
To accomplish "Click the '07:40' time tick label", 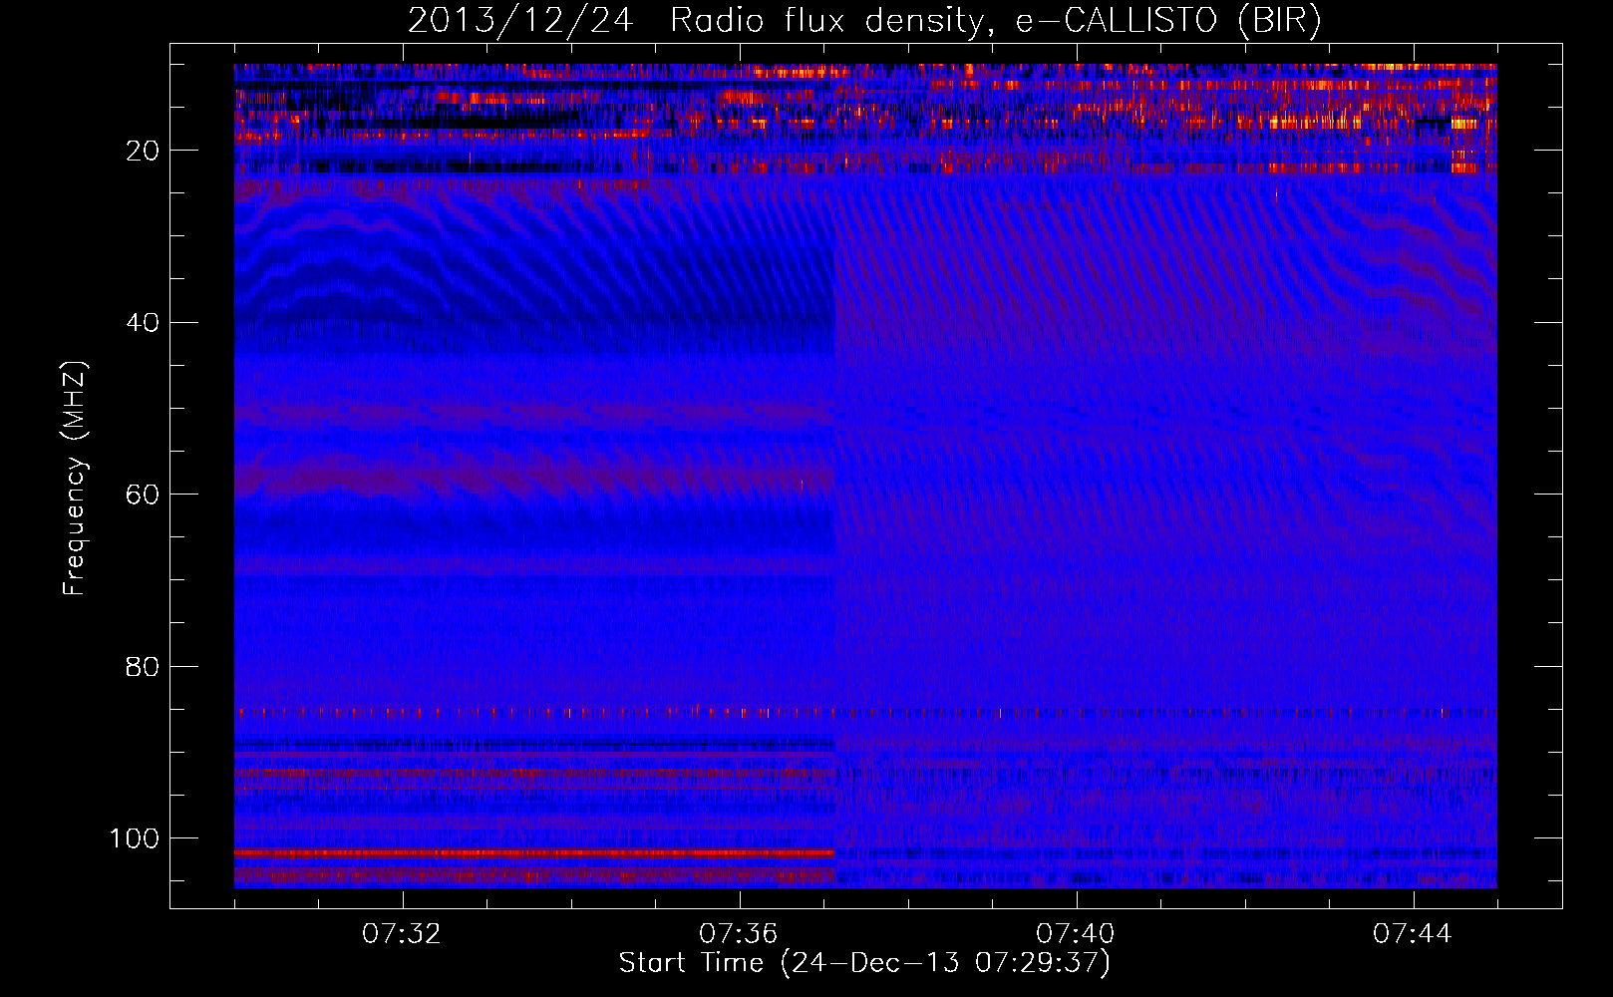I will (x=1076, y=934).
